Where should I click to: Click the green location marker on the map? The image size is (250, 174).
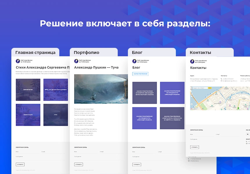pyautogui.click(x=238, y=108)
